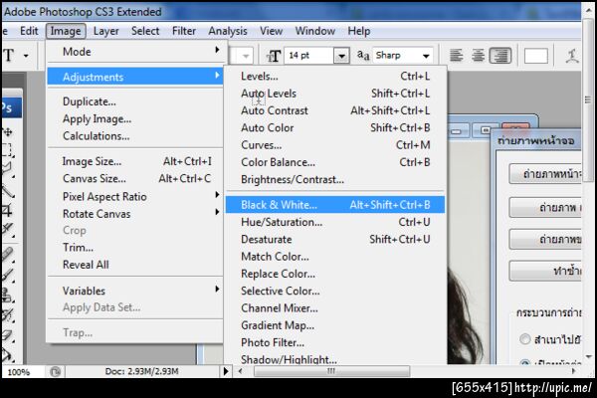Open Canvas Size... dialog

[134, 179]
